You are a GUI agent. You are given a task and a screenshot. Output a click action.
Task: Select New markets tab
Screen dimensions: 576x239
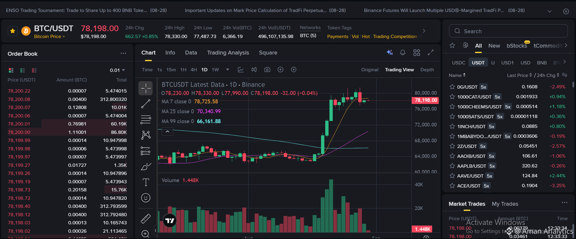point(494,46)
